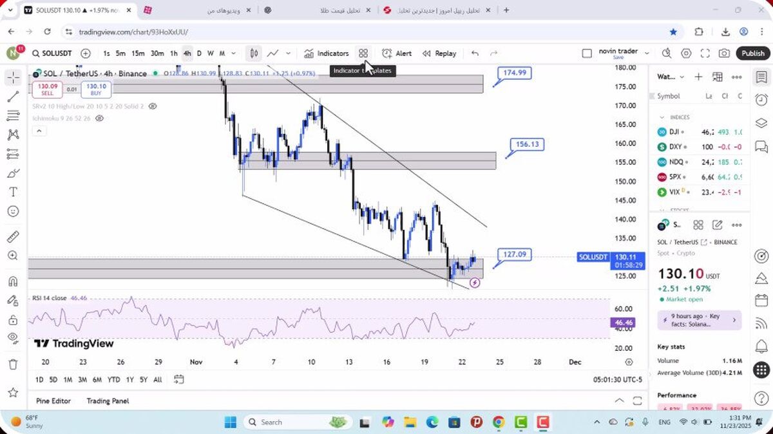773x434 pixels.
Task: Select the crosshair cursor tool
Action: point(13,78)
